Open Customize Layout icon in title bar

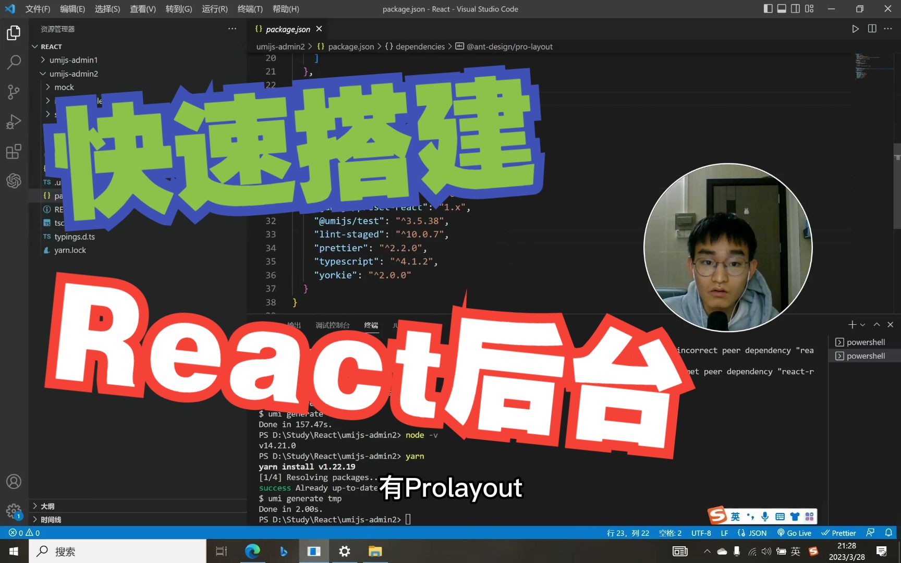point(809,8)
